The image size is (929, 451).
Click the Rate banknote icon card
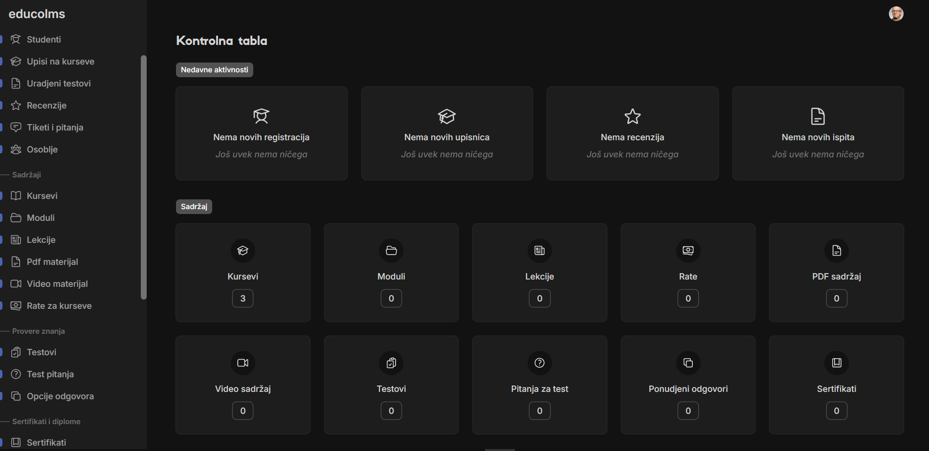(x=688, y=251)
